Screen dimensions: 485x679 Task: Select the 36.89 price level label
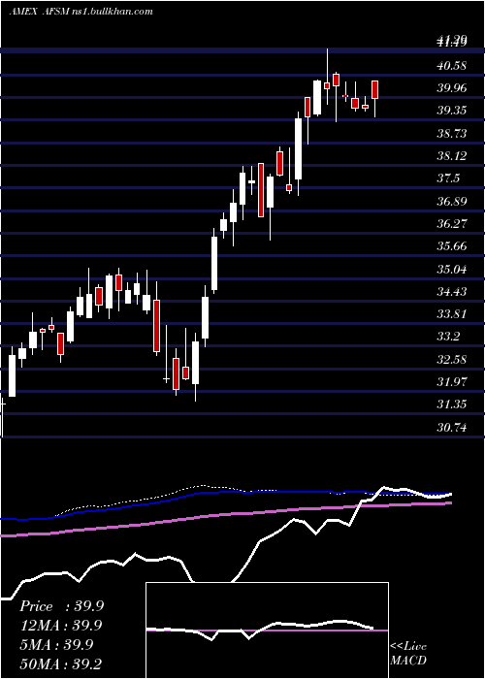[452, 202]
